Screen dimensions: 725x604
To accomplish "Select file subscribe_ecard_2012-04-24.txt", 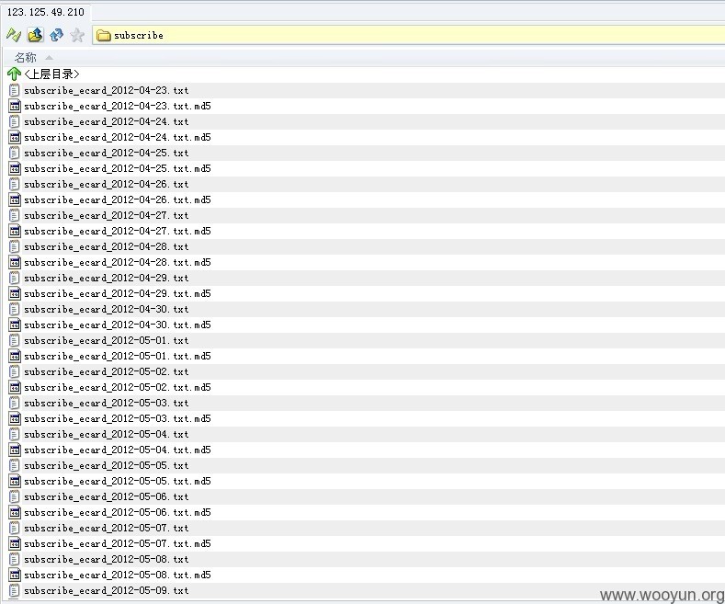I will click(x=107, y=122).
